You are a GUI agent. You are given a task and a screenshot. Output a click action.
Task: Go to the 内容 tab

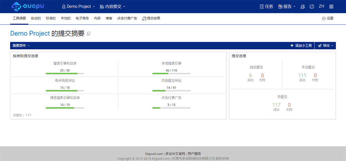pos(97,19)
